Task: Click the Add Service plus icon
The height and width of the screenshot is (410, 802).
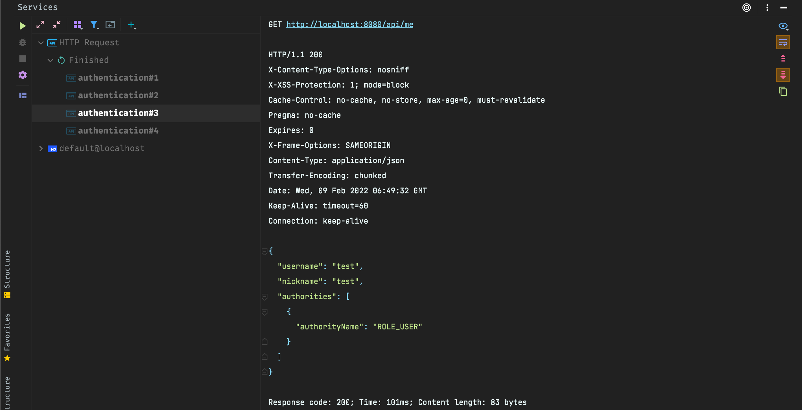Action: [x=131, y=25]
